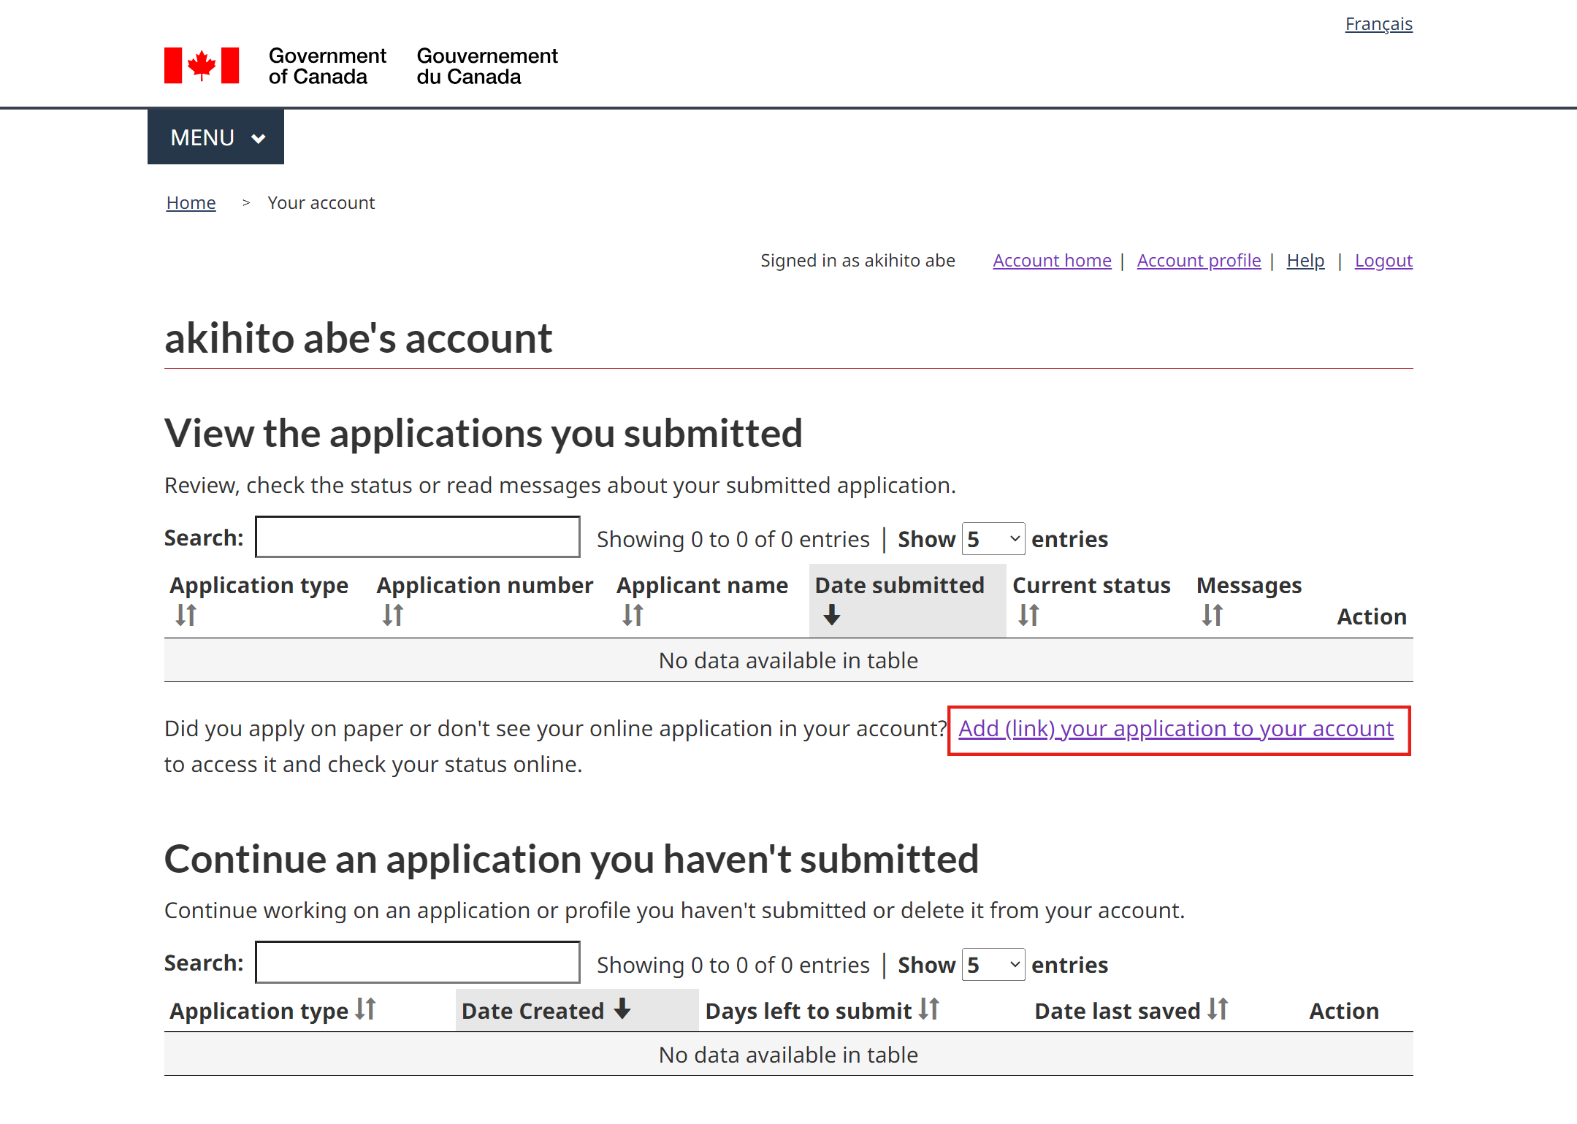Click the Messages column sort icon
The width and height of the screenshot is (1577, 1124).
1213,615
